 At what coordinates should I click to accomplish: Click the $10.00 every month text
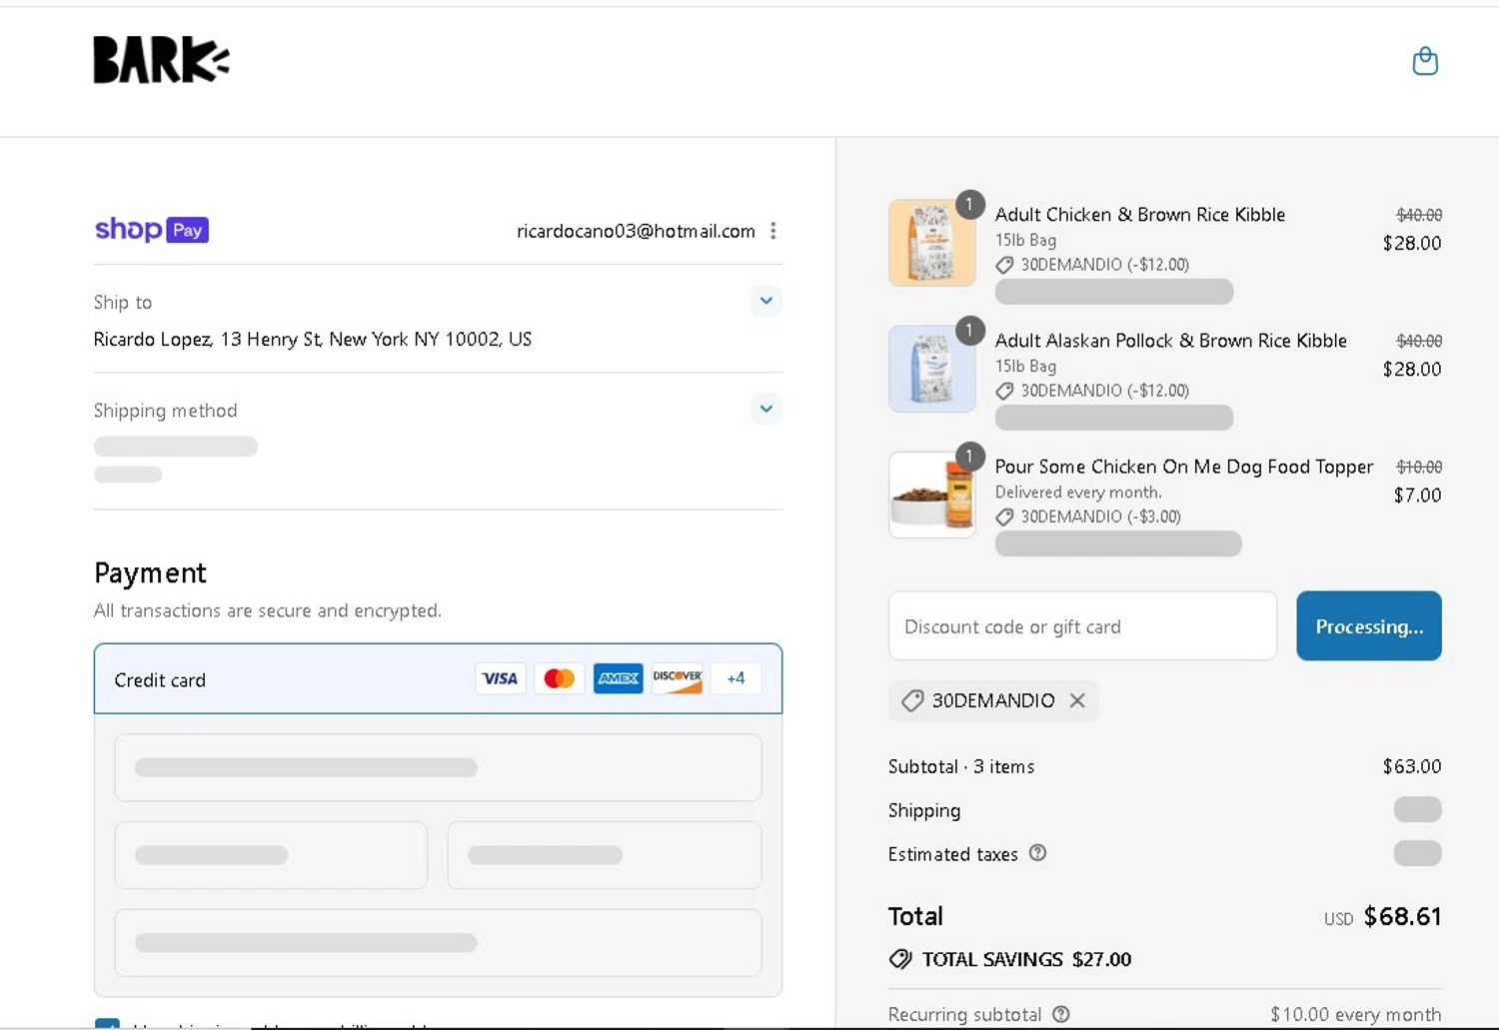tap(1356, 1014)
